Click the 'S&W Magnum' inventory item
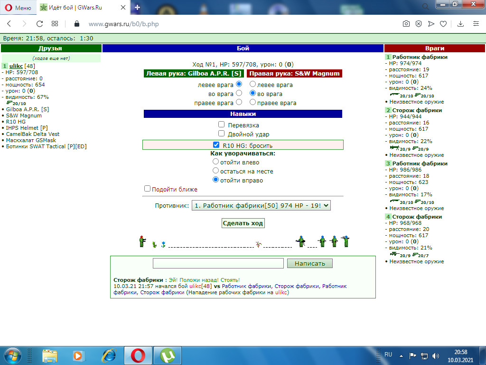Viewport: 486px width, 365px height. tap(24, 115)
